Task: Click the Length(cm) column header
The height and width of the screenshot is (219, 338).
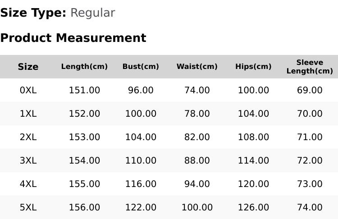Action: click(x=84, y=67)
